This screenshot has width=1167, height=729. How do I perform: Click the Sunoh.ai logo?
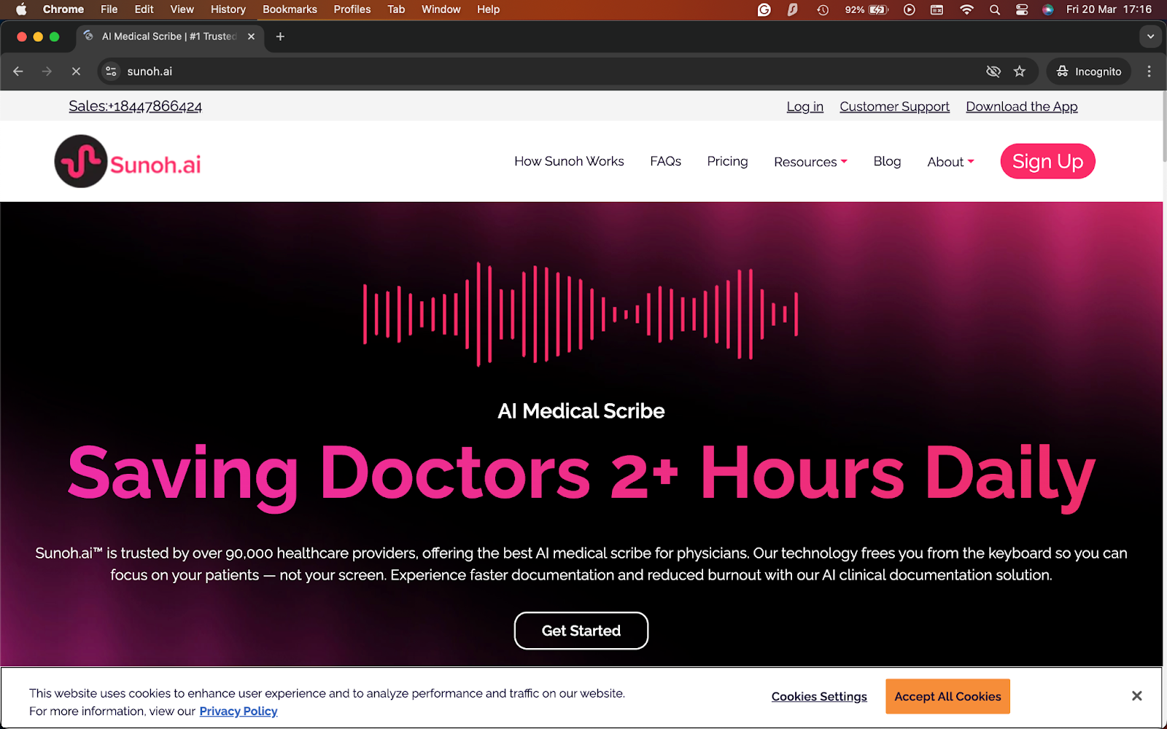point(128,161)
